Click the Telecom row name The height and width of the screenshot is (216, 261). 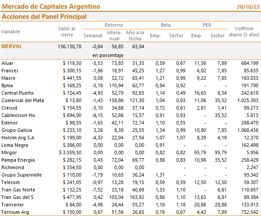(11, 182)
